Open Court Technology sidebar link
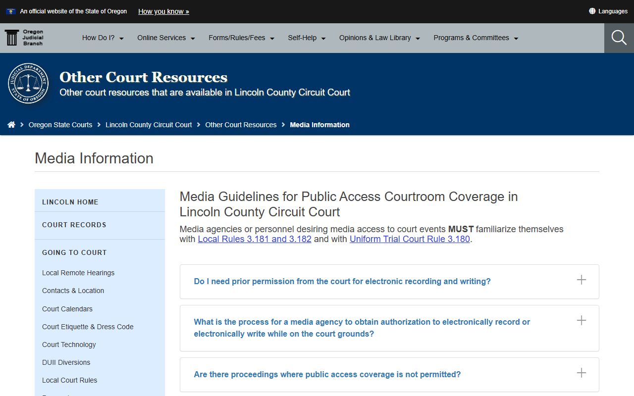This screenshot has height=396, width=634. coord(69,345)
